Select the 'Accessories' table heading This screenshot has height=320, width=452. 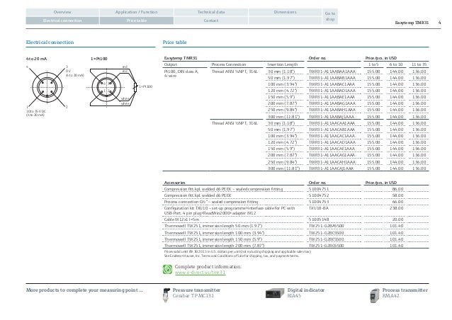point(175,183)
